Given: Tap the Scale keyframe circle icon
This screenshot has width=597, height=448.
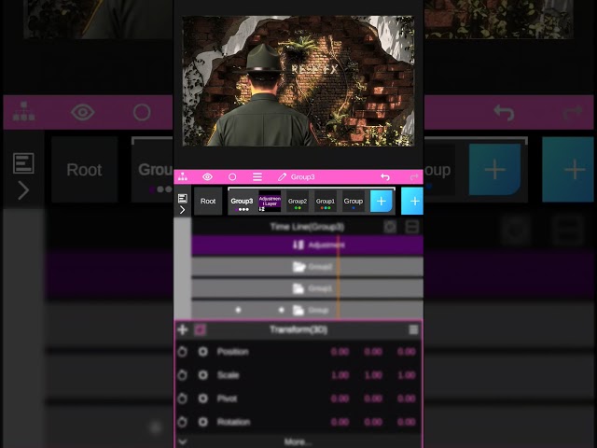Looking at the screenshot, I should click(x=203, y=375).
